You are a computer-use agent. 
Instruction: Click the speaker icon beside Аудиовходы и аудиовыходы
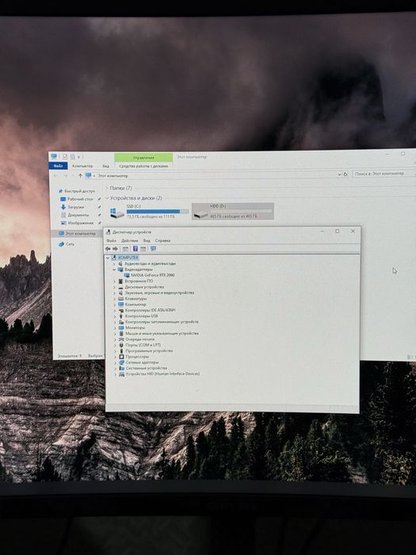[x=120, y=264]
